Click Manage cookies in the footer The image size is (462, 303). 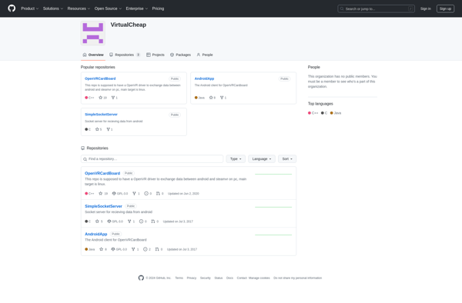coord(259,278)
